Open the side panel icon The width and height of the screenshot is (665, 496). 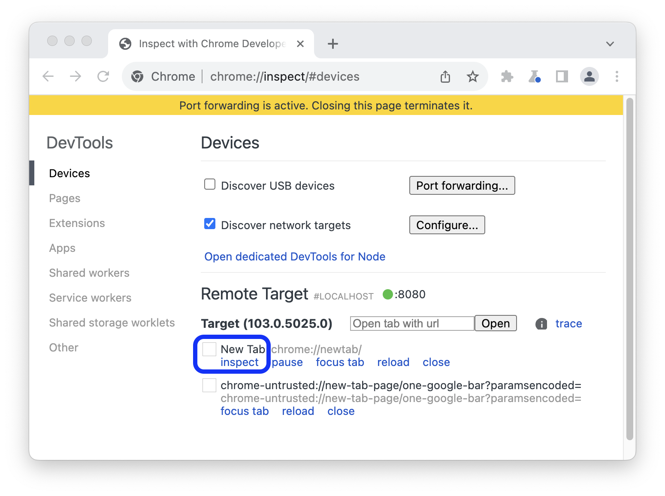(x=562, y=76)
